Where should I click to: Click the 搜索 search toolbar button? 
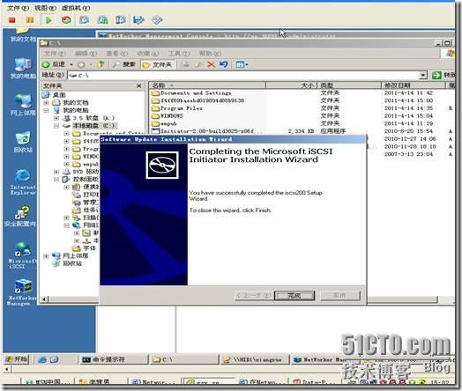[124, 64]
